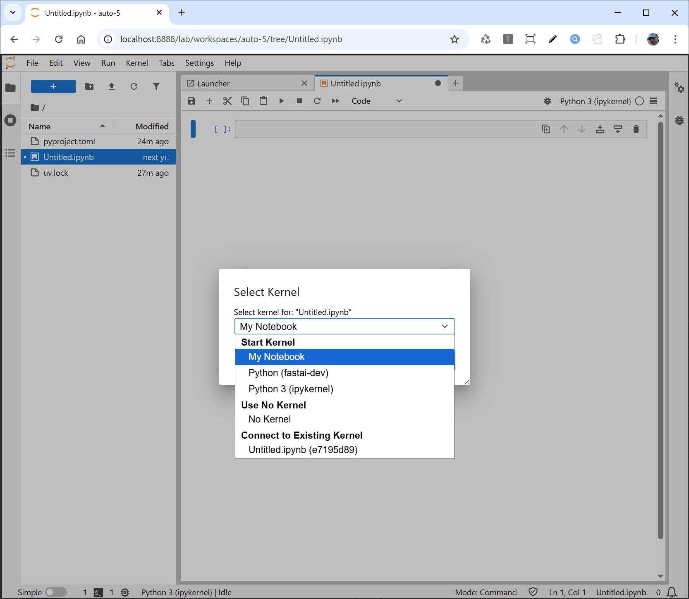Viewport: 689px width, 599px height.
Task: Expand the kernel selector My Notebook dropdown
Action: coord(344,326)
